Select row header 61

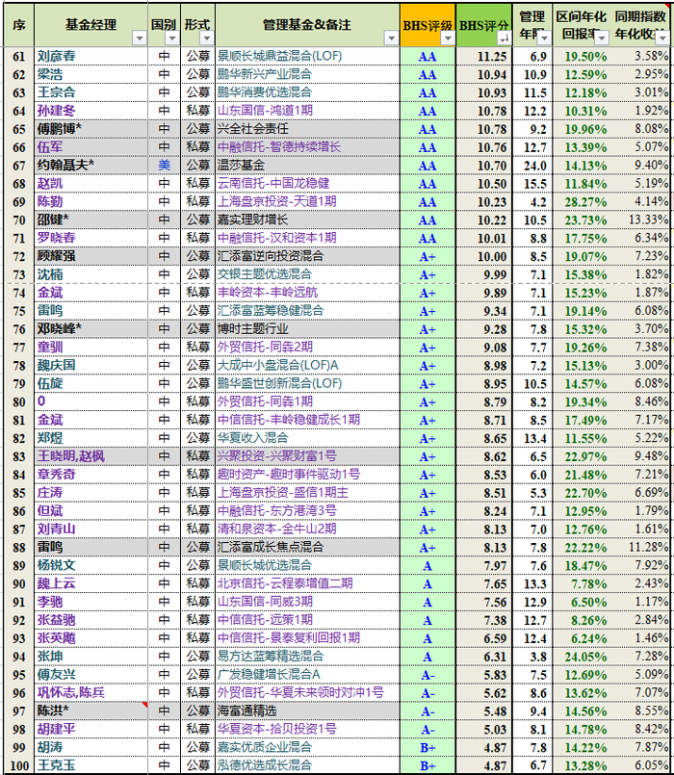click(18, 57)
